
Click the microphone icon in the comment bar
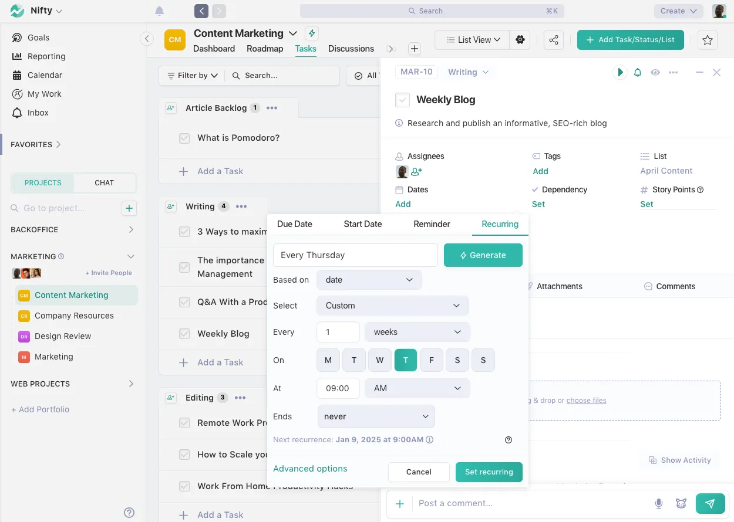[658, 503]
